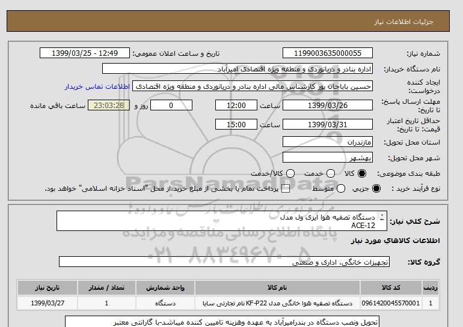
Task: Click the تعداد / مقدار column header
Action: coord(106,288)
